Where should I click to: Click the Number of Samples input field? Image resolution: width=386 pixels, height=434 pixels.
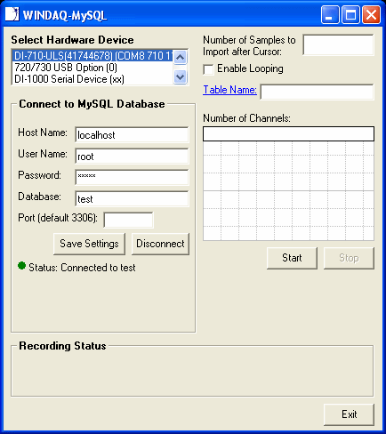click(338, 44)
